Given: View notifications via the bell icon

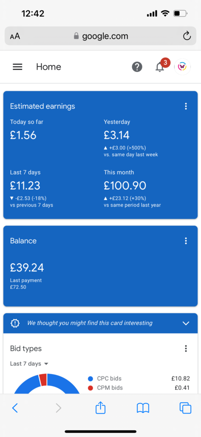Looking at the screenshot, I should [x=160, y=67].
